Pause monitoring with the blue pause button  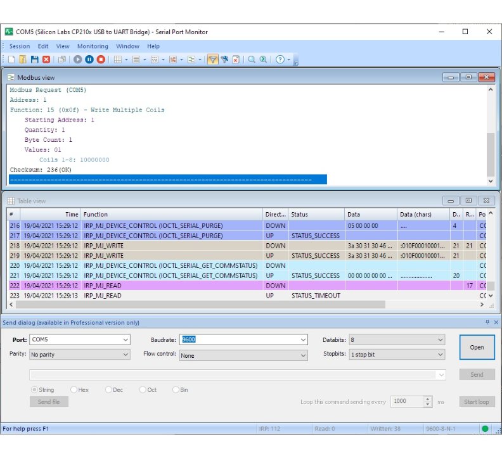(89, 59)
